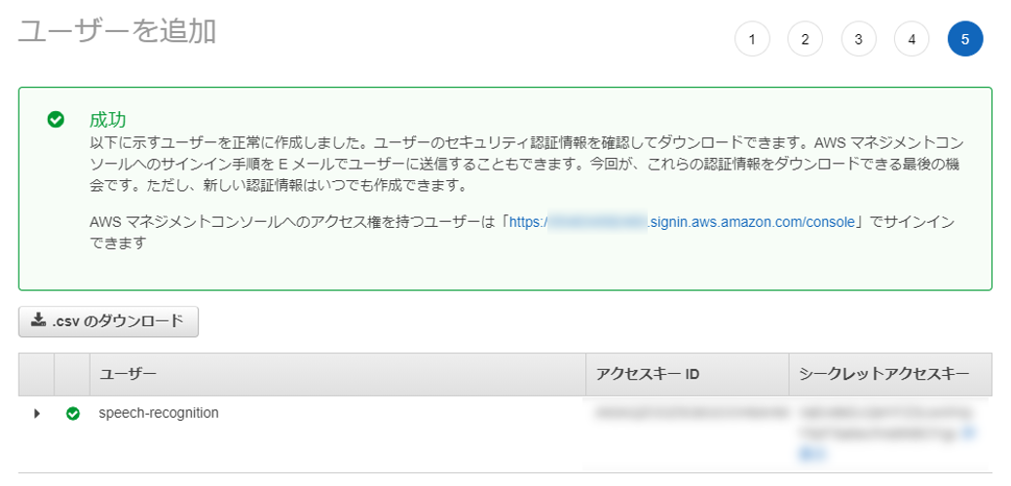Screen dimensions: 1011x486
Task: Download the credentials .csv file
Action: (108, 321)
